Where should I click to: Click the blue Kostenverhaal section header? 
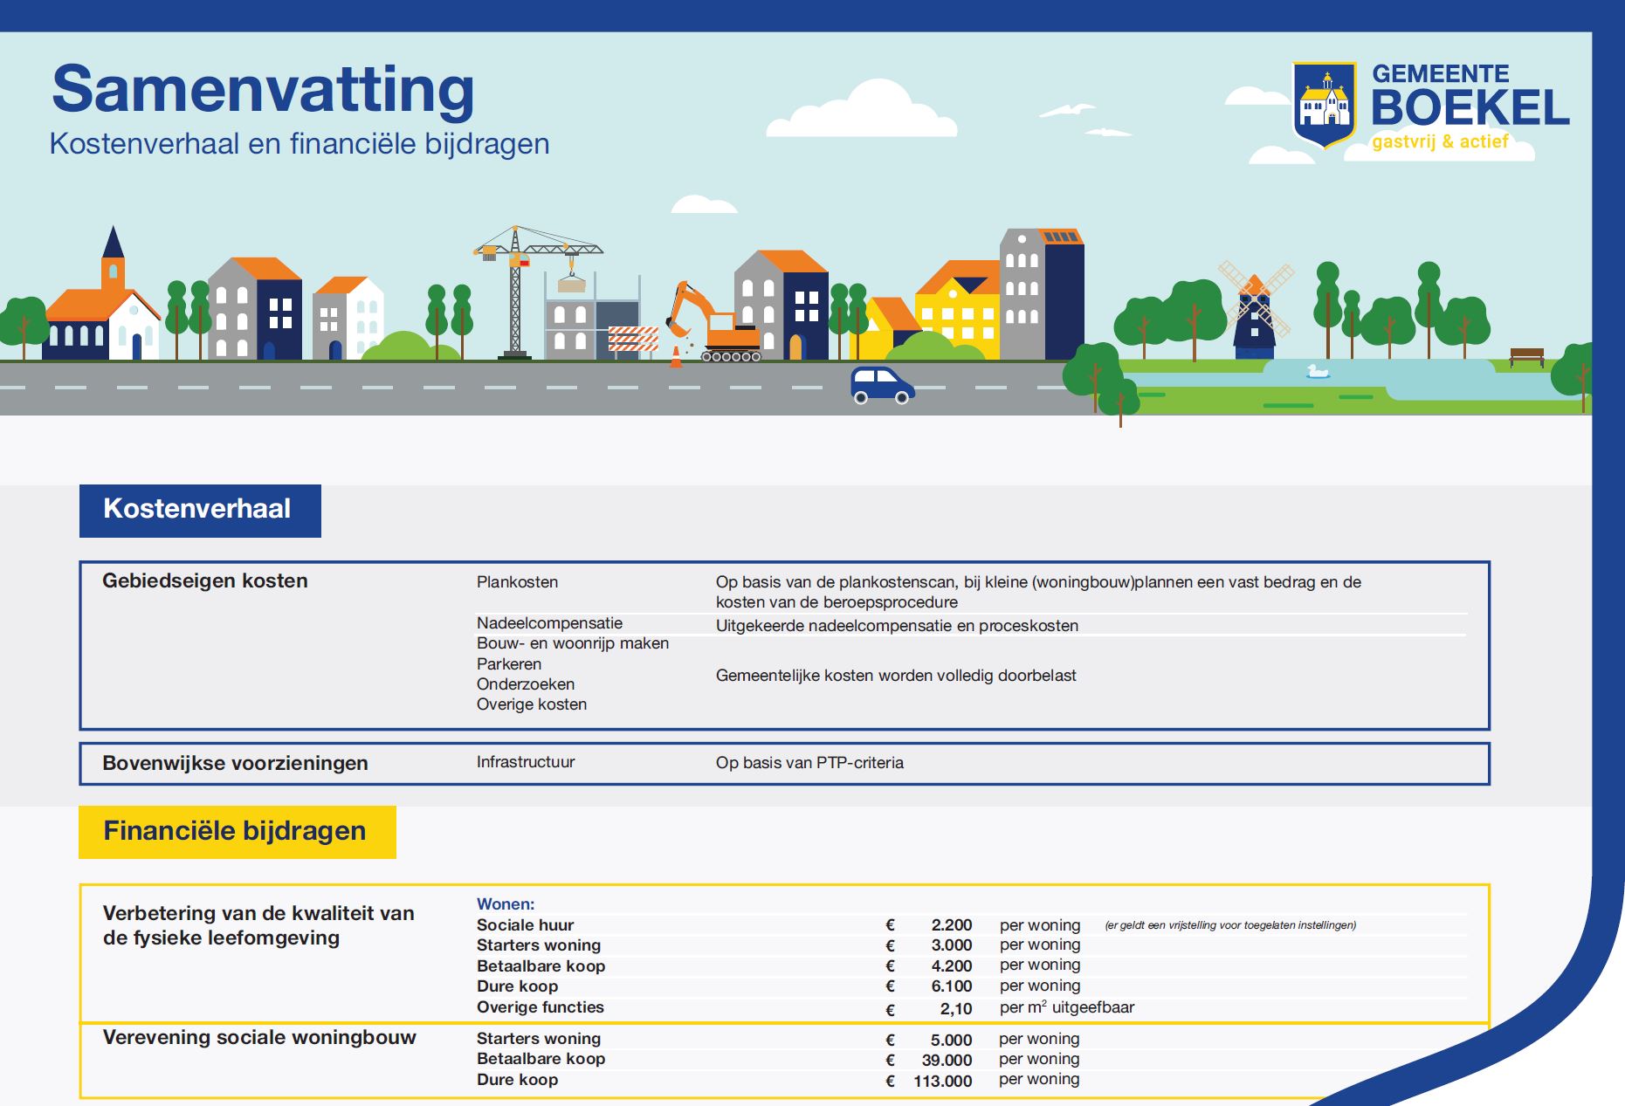pyautogui.click(x=200, y=510)
